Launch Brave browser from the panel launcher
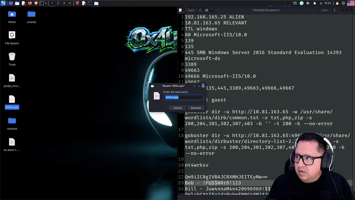The height and width of the screenshot is (200, 355). tap(36, 3)
